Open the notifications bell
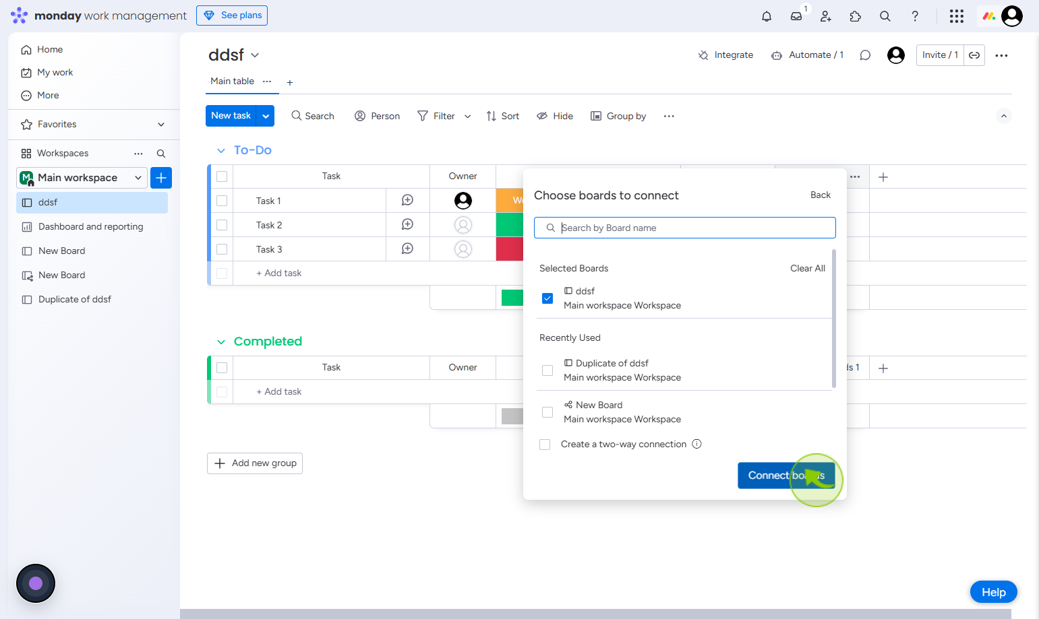Viewport: 1039px width, 619px height. point(767,16)
